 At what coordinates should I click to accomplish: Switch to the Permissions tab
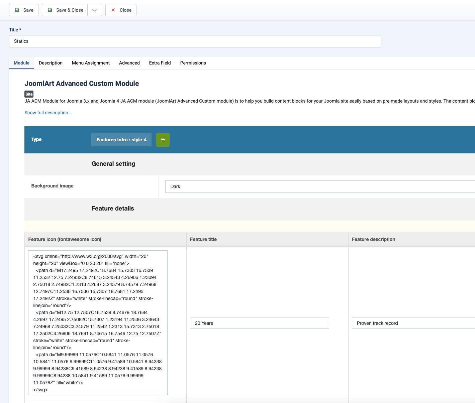pyautogui.click(x=193, y=63)
